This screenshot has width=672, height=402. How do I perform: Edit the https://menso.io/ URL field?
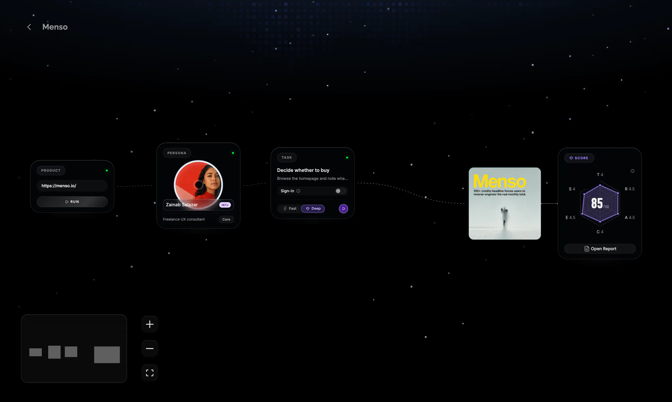pos(72,186)
